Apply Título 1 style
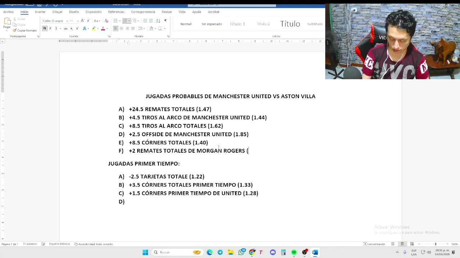 (238, 24)
